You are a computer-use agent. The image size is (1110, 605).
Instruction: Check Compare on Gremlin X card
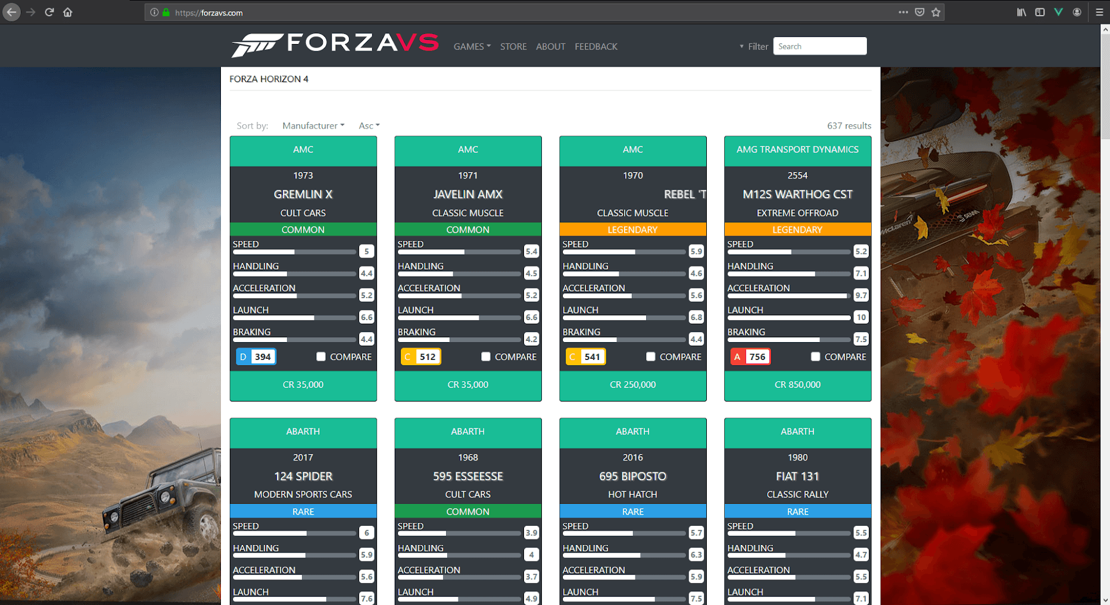pos(321,356)
